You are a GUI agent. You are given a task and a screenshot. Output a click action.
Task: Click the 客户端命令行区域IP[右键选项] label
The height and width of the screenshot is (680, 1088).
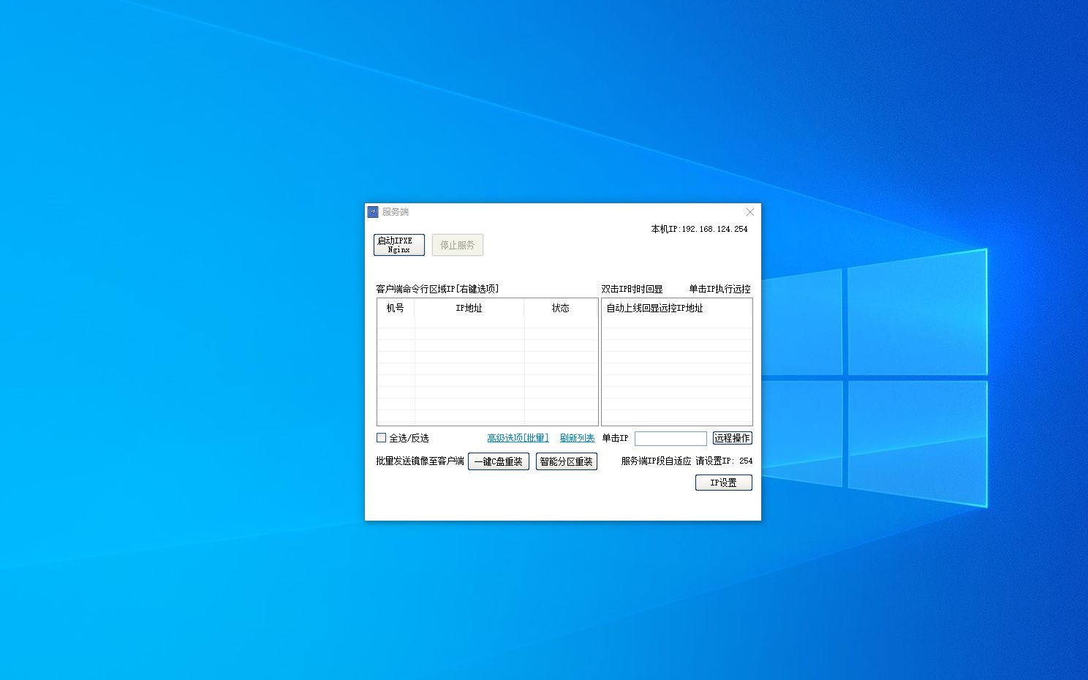click(x=437, y=289)
